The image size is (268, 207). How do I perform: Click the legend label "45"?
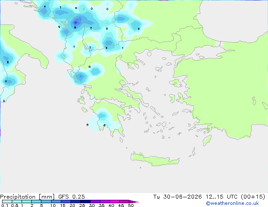pyautogui.click(x=121, y=205)
